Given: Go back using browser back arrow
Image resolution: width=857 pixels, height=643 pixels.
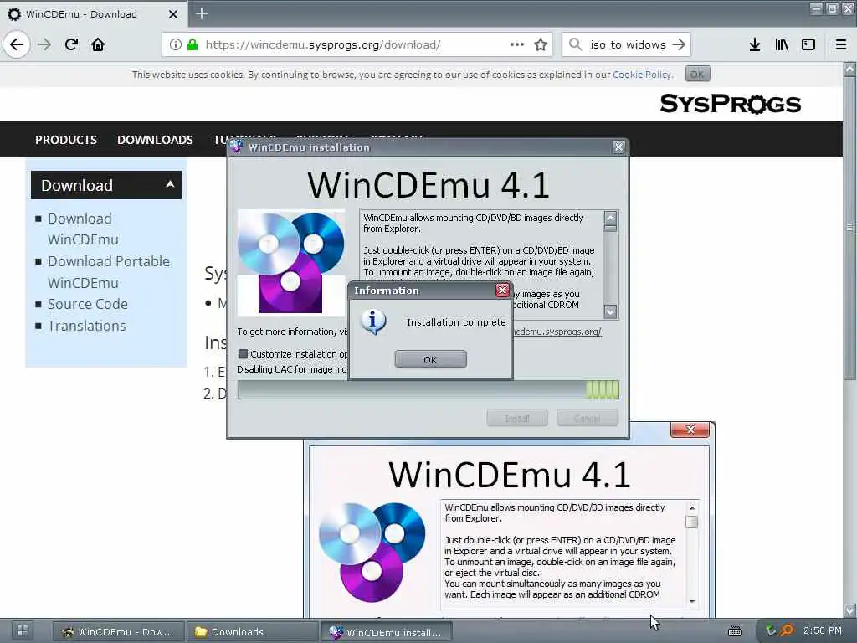Looking at the screenshot, I should coord(17,44).
